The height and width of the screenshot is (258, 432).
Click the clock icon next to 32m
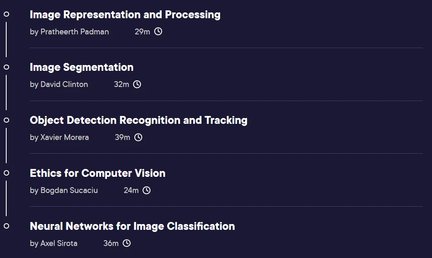click(137, 84)
